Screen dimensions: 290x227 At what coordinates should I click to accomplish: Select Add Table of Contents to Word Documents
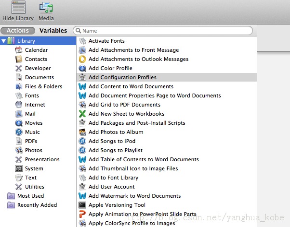pos(167,159)
